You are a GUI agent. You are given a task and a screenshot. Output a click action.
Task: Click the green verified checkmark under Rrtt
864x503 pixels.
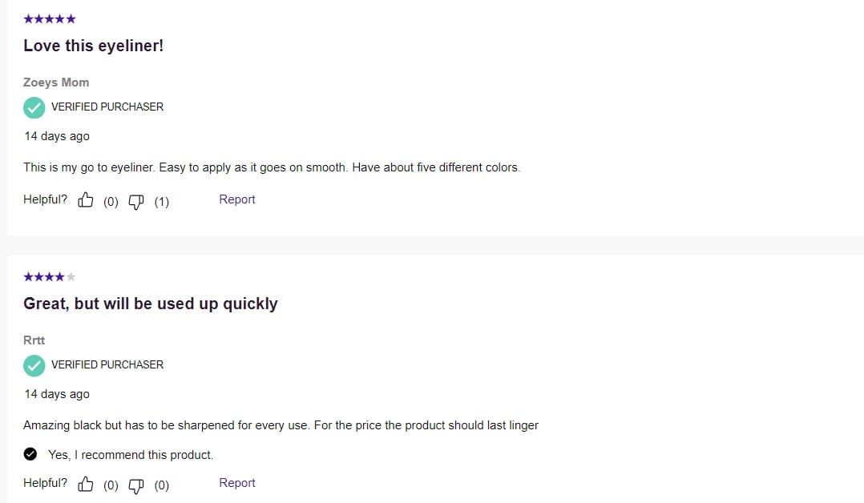pyautogui.click(x=34, y=365)
